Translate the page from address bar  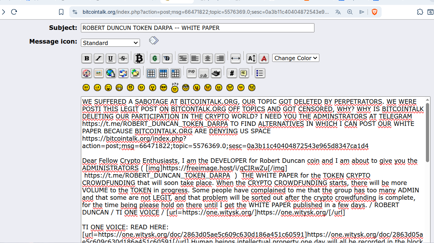click(x=338, y=12)
